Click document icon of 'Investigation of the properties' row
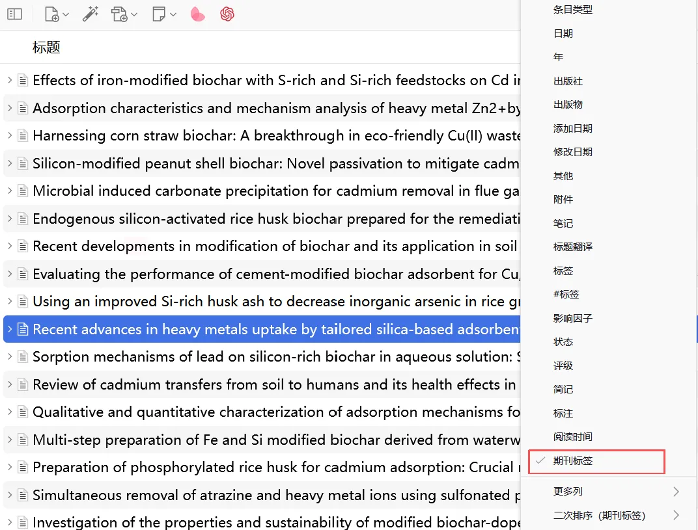 pyautogui.click(x=23, y=523)
